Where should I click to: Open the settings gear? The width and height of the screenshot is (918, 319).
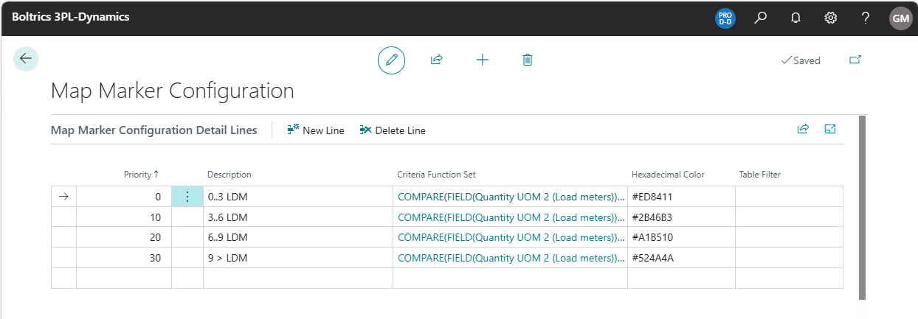830,18
